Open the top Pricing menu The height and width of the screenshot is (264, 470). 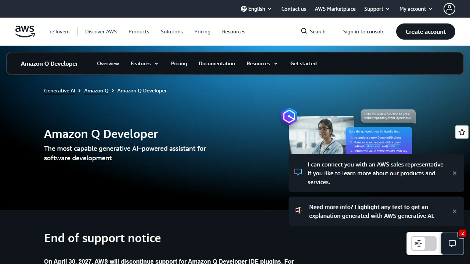point(202,32)
